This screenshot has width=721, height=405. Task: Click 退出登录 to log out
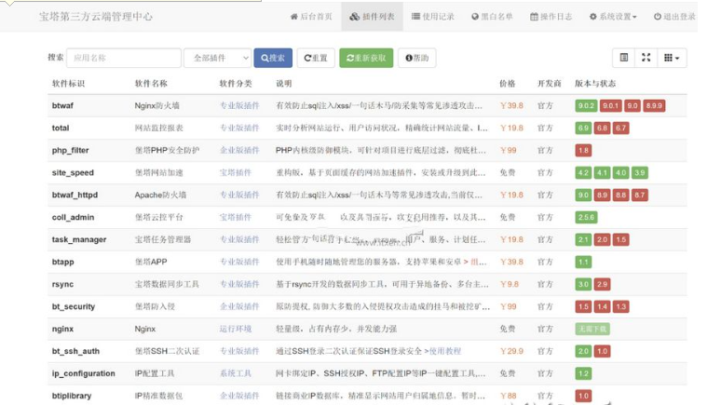point(674,17)
